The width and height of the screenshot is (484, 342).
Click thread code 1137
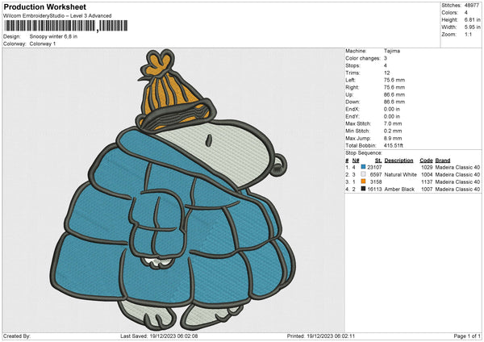(427, 181)
